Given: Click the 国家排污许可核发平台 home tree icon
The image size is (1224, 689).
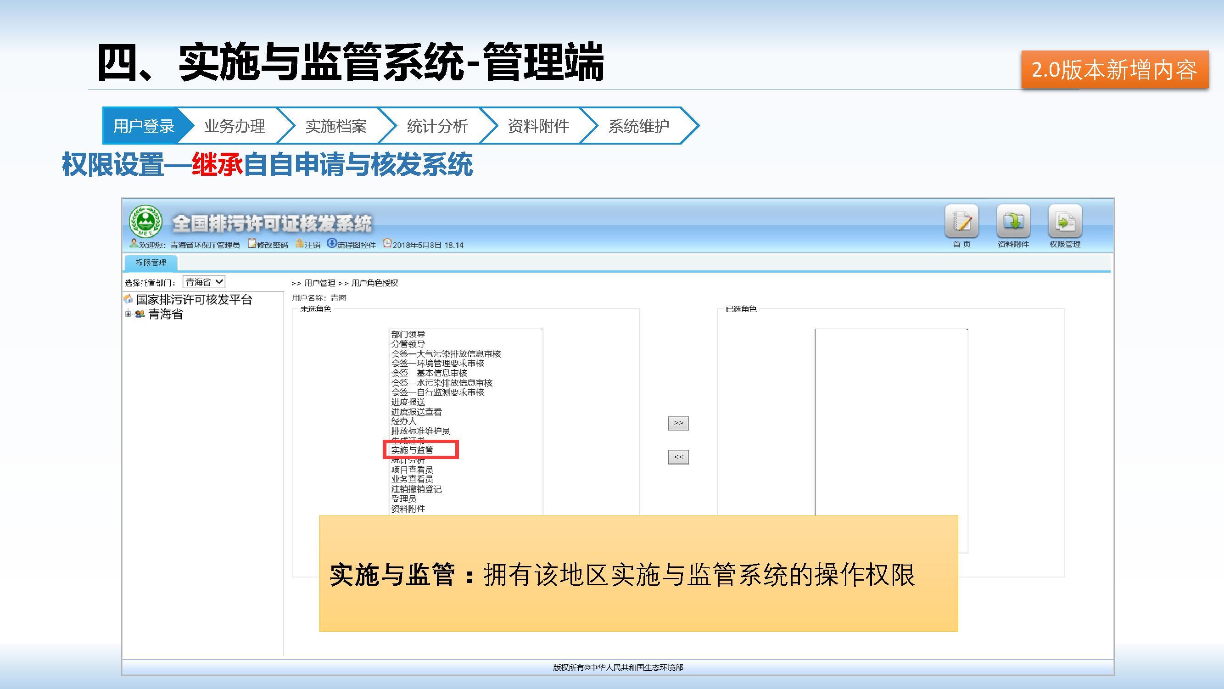Looking at the screenshot, I should coord(128,299).
